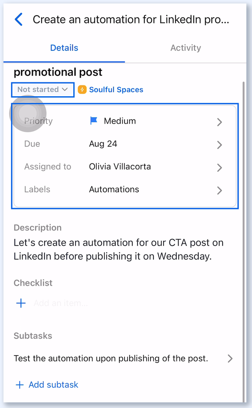Go back using the blue back arrow
Screen dimensions: 252x408
(19, 20)
